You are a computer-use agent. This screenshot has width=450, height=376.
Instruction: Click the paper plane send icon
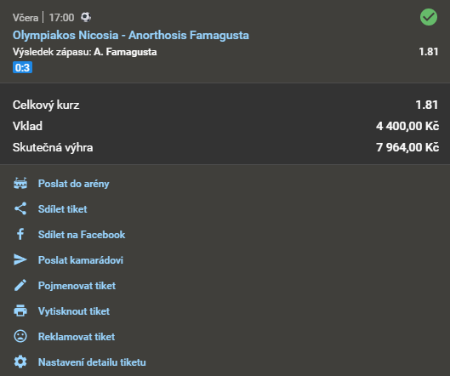click(20, 259)
